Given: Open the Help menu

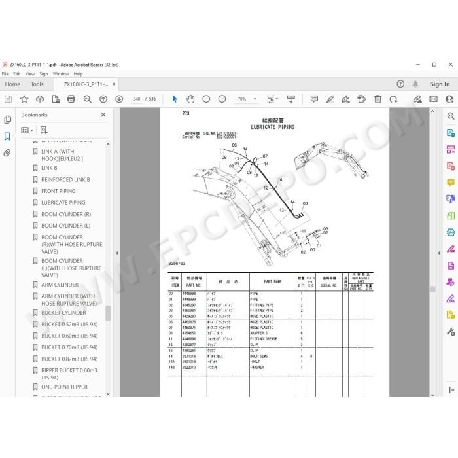Looking at the screenshot, I should (x=78, y=74).
